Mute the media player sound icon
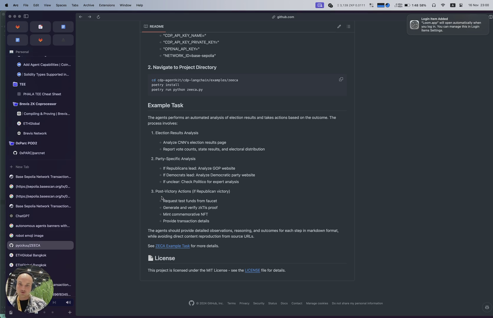The image size is (493, 318). (x=68, y=302)
